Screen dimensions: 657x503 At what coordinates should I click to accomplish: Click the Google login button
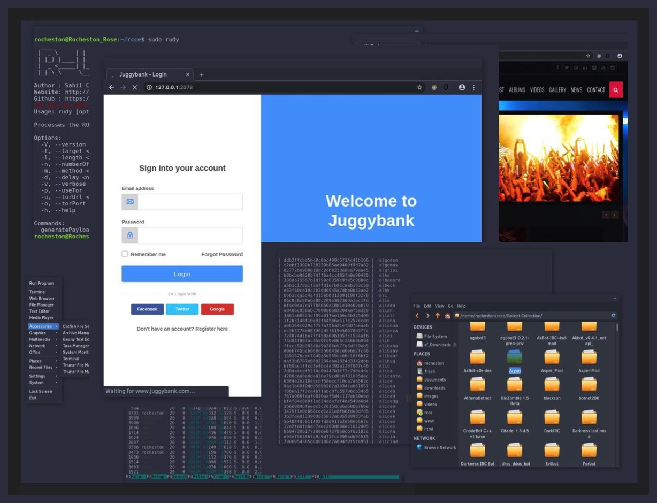tap(217, 309)
